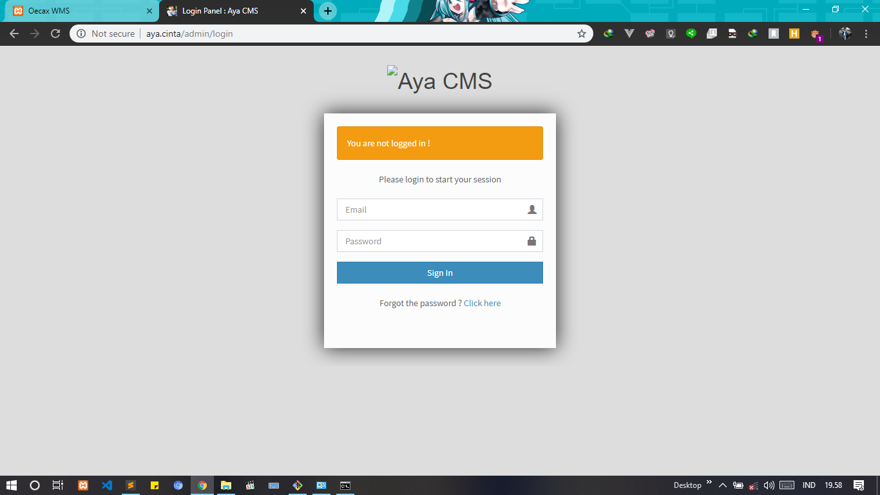Switch to Google Chrome in taskbar
This screenshot has height=495, width=880.
202,485
